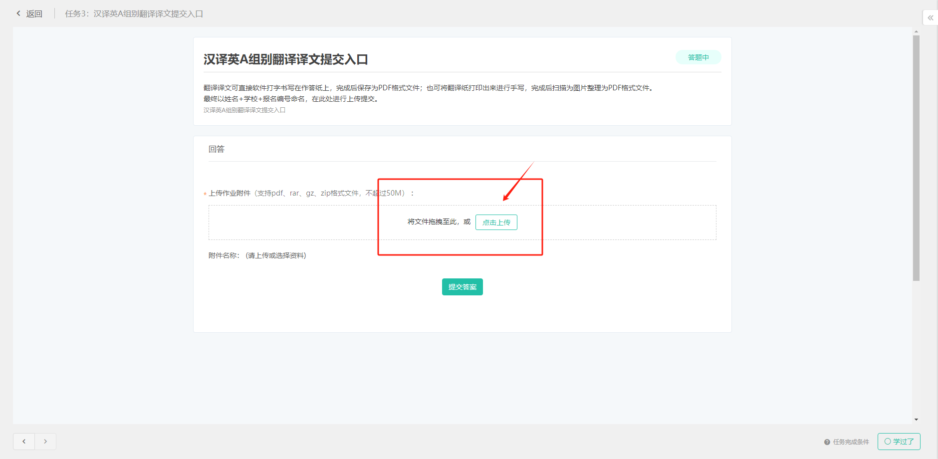
Task: Click the scrollbar down arrow
Action: point(916,420)
